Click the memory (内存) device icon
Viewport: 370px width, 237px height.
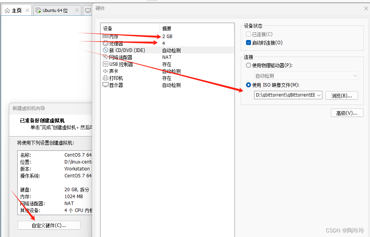click(106, 37)
